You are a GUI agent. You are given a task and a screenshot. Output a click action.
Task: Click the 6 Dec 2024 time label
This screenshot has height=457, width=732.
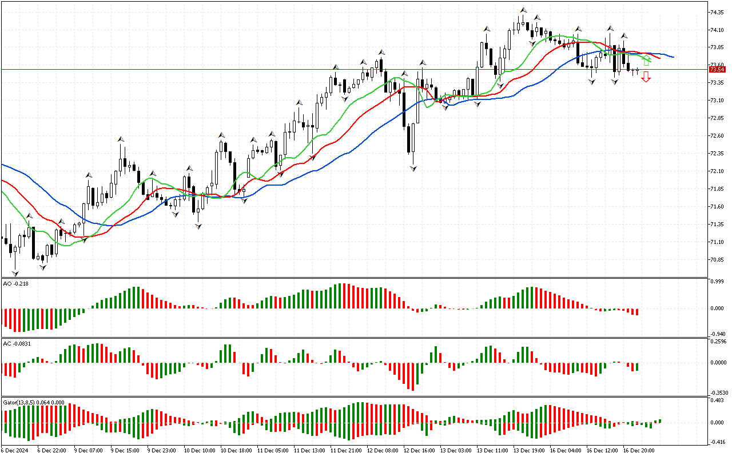tap(15, 451)
